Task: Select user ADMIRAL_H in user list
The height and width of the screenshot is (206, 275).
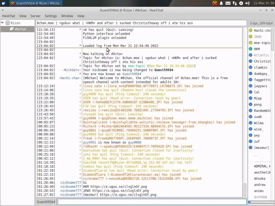Action: pyautogui.click(x=262, y=166)
